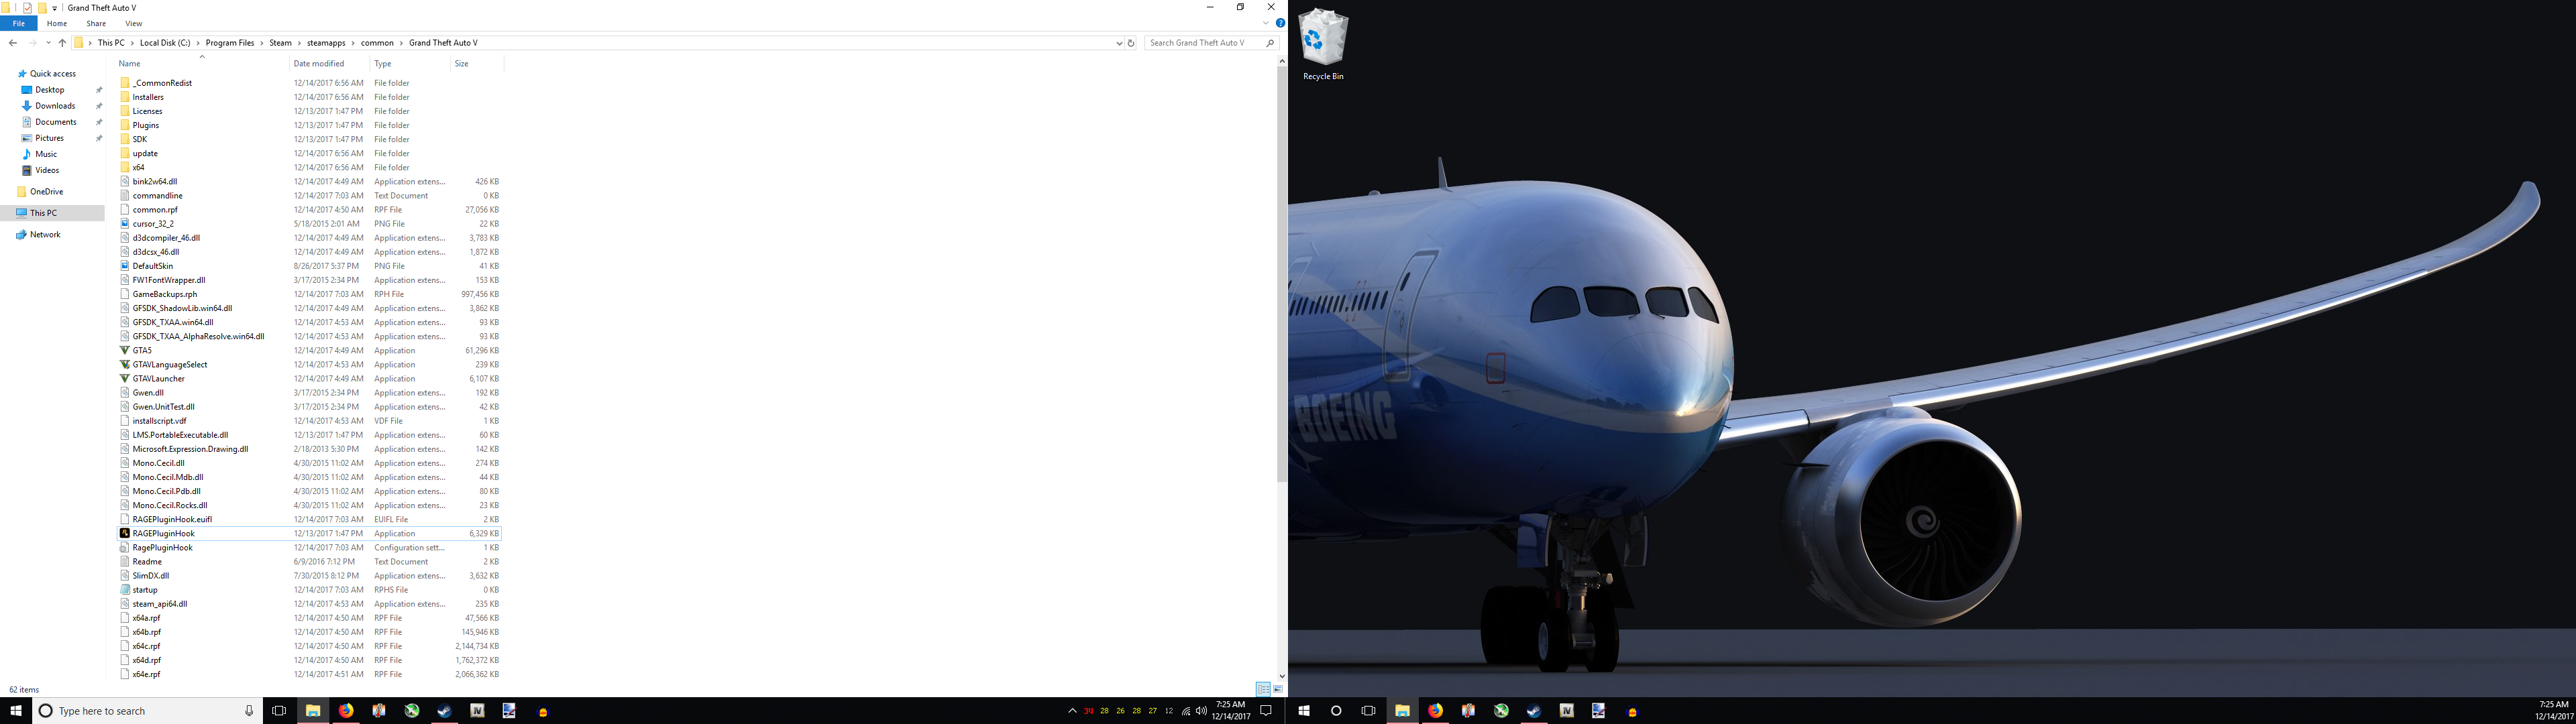Image resolution: width=2576 pixels, height=724 pixels.
Task: Navigate to steamapps in breadcrumb path
Action: click(325, 43)
